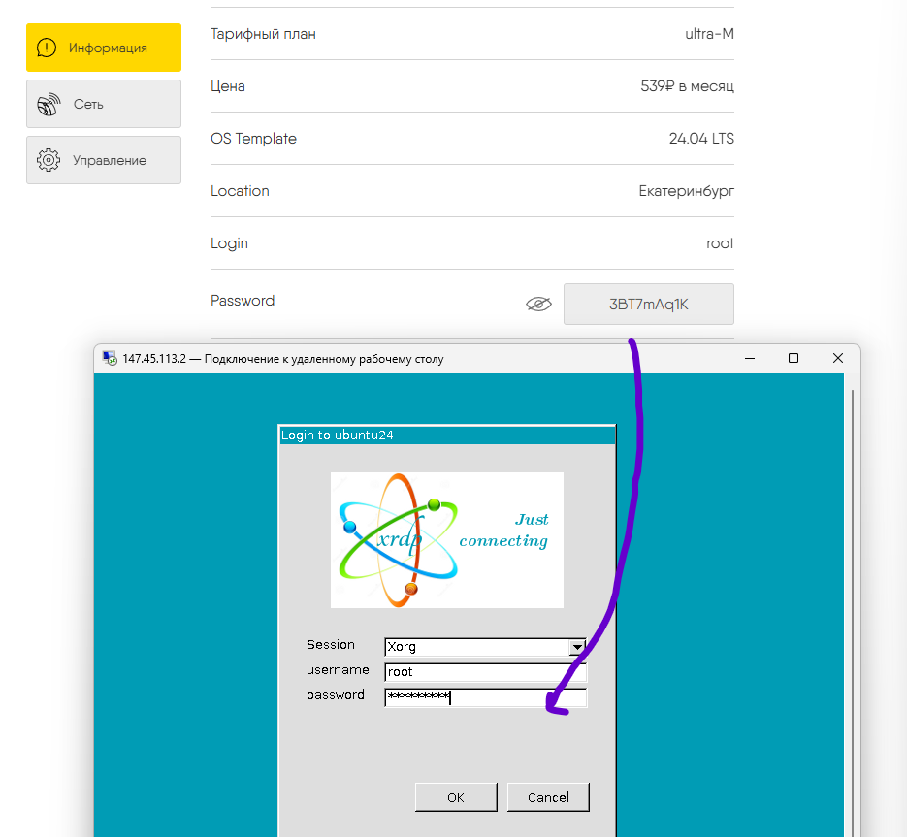Click the Session label in the xrdp dialog
Viewport: 907px width, 837px height.
point(330,644)
